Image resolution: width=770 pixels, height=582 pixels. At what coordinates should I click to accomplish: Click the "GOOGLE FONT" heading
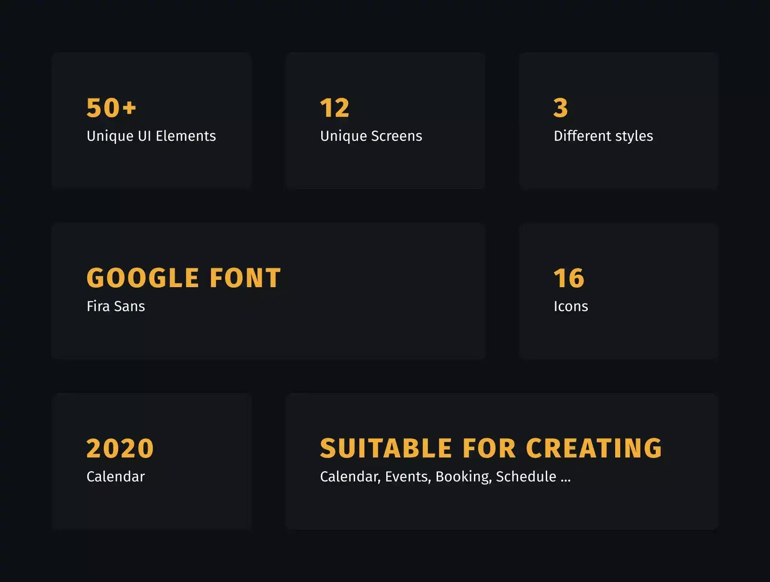coord(184,278)
